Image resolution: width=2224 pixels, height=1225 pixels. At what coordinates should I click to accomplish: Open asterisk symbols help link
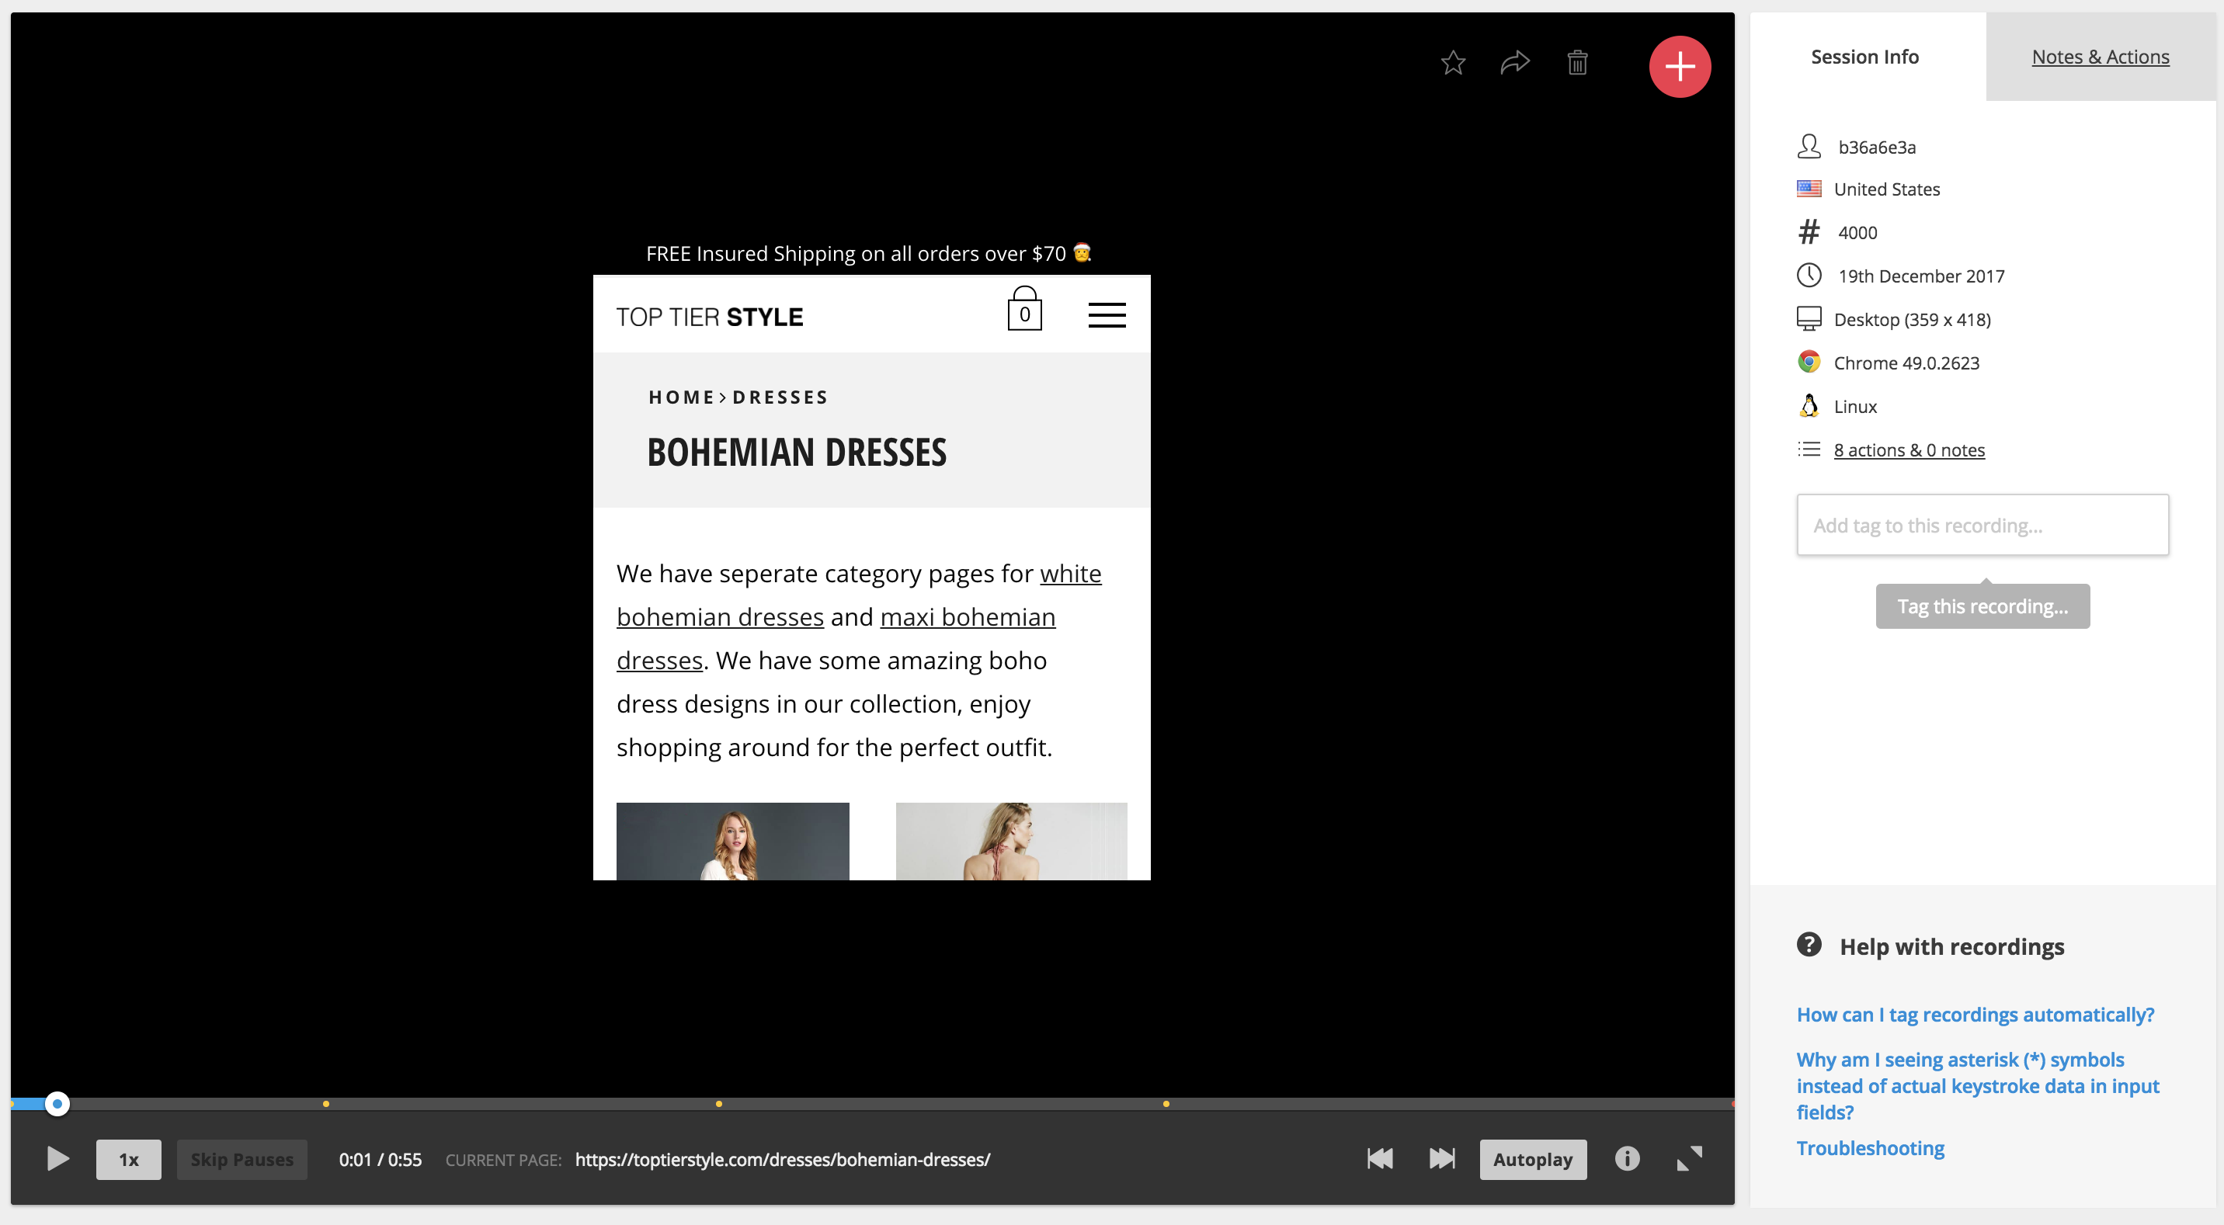point(1978,1085)
